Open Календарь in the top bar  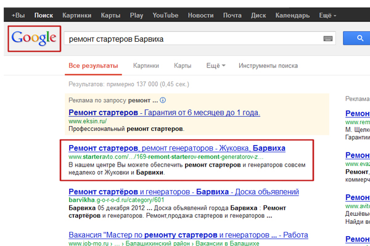click(x=292, y=15)
